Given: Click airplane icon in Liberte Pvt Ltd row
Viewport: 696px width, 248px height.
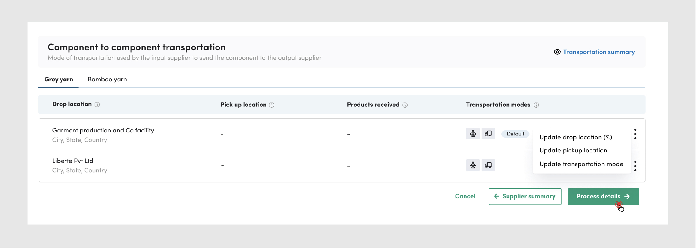Looking at the screenshot, I should click(x=473, y=165).
